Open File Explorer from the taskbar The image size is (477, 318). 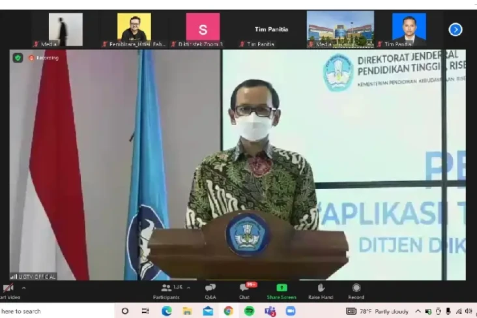point(187,311)
